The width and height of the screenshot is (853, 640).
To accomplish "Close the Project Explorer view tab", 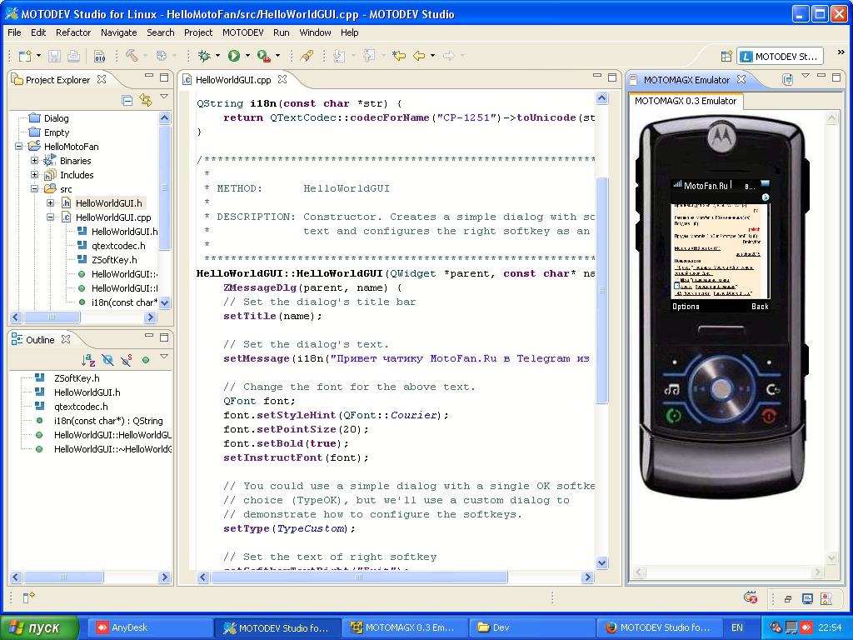I will click(x=101, y=79).
